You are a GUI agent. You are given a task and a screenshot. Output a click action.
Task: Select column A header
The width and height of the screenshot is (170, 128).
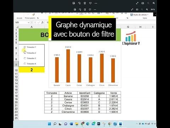(x=32, y=27)
